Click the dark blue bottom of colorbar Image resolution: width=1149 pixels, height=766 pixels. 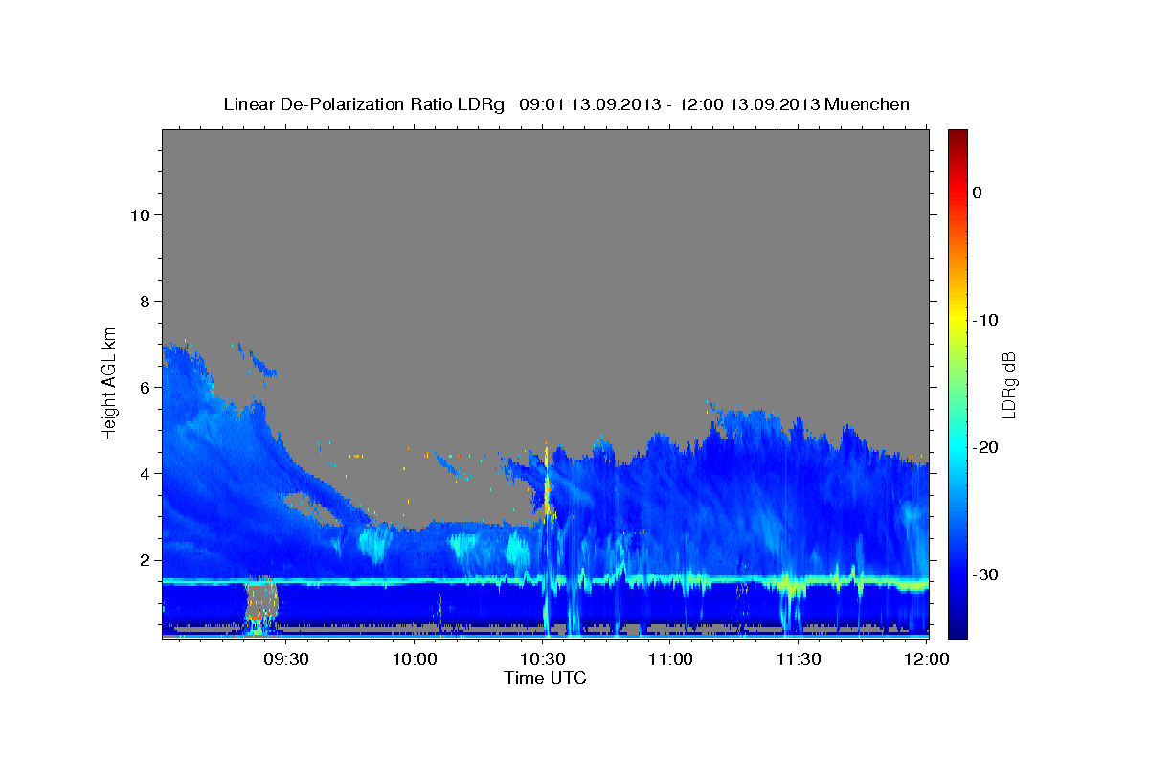(957, 627)
